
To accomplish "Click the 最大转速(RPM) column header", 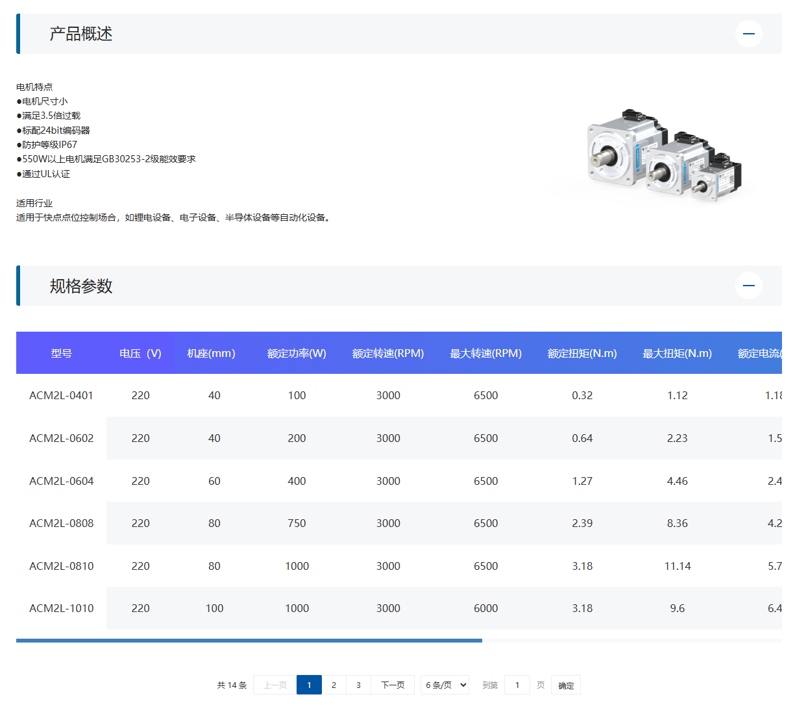I will [485, 353].
